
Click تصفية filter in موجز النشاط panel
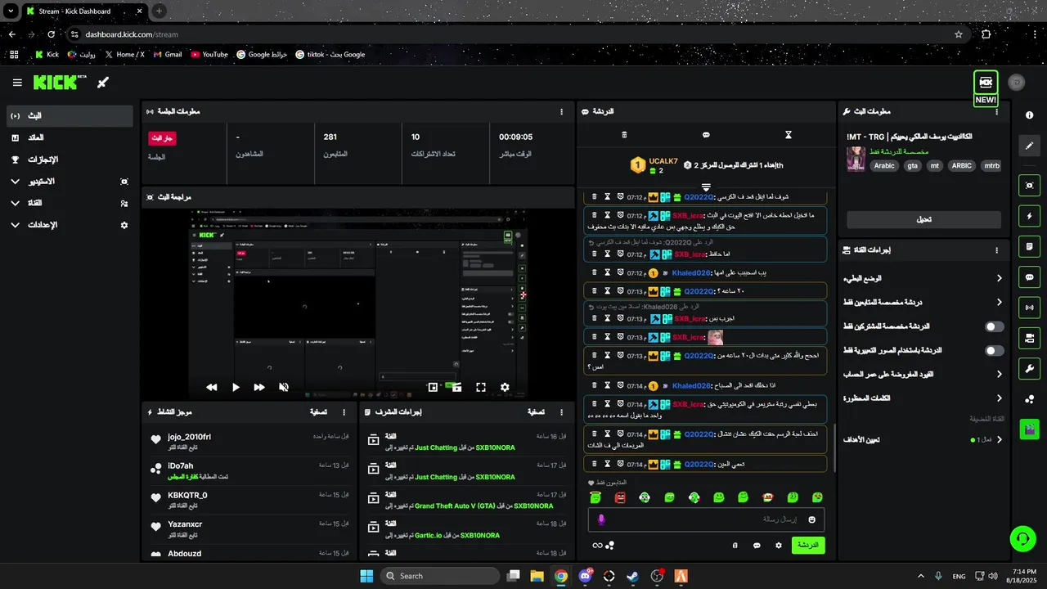pyautogui.click(x=319, y=412)
